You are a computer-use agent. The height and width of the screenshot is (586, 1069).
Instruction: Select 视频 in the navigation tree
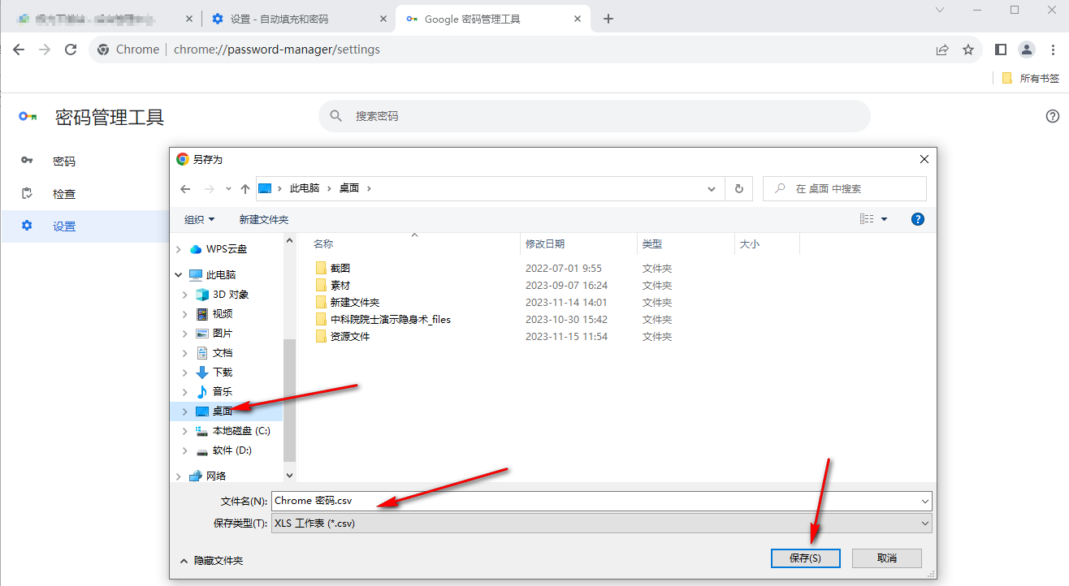[223, 314]
